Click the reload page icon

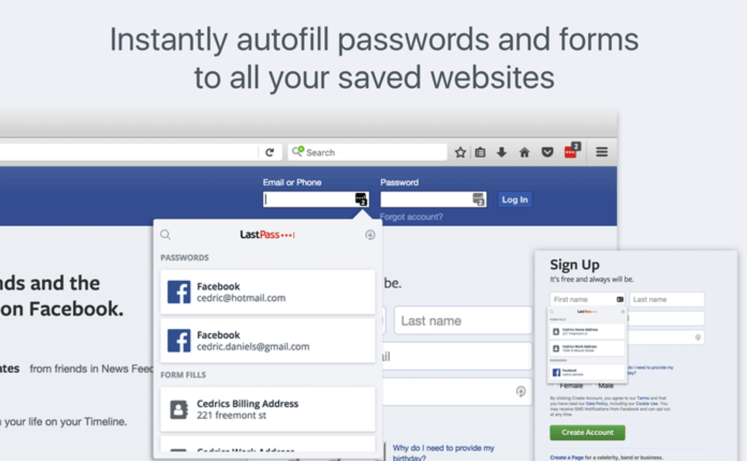pos(269,152)
